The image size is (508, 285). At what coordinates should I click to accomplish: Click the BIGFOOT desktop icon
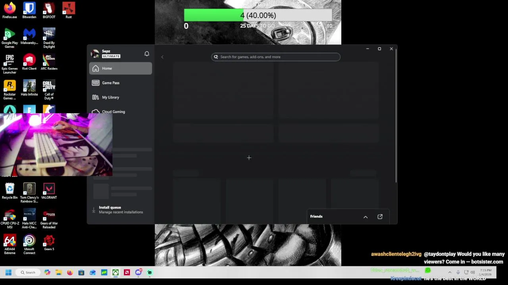pyautogui.click(x=49, y=10)
